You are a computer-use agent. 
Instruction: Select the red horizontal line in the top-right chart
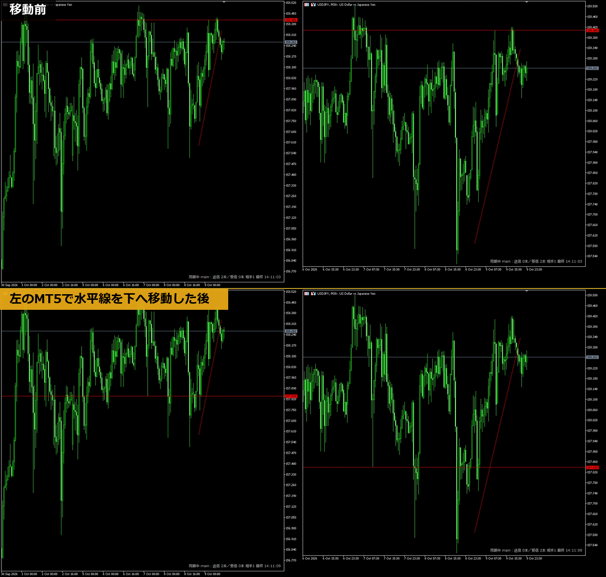tap(444, 30)
